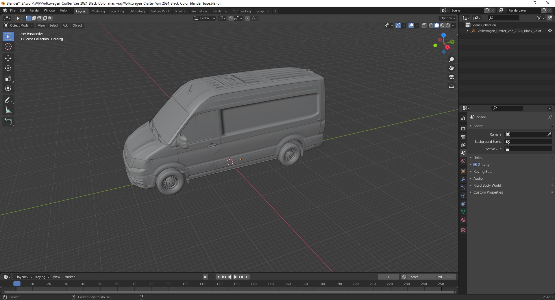Select the Cursor tool in the toolbar
The image size is (555, 300).
(x=8, y=46)
